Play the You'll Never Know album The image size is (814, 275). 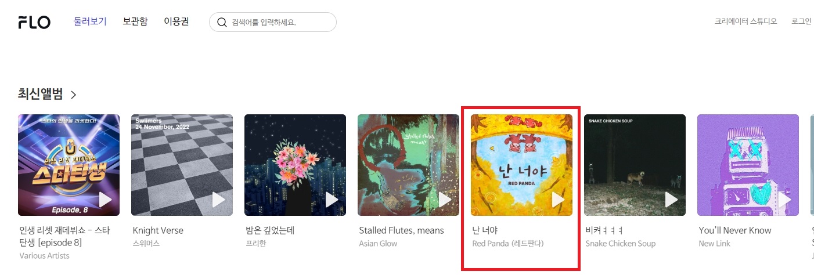(784, 200)
